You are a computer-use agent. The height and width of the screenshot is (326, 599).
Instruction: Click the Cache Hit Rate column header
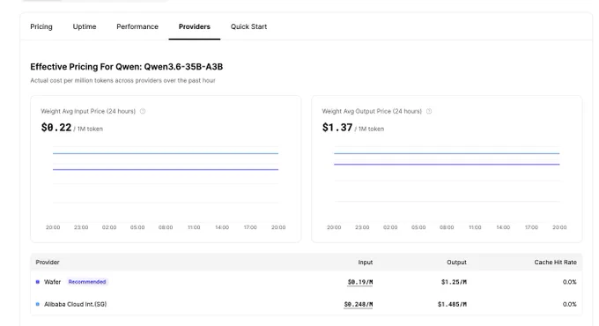pyautogui.click(x=556, y=263)
